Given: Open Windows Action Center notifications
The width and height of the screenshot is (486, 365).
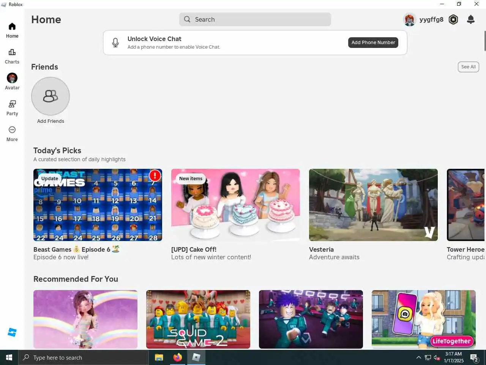Looking at the screenshot, I should (x=474, y=357).
